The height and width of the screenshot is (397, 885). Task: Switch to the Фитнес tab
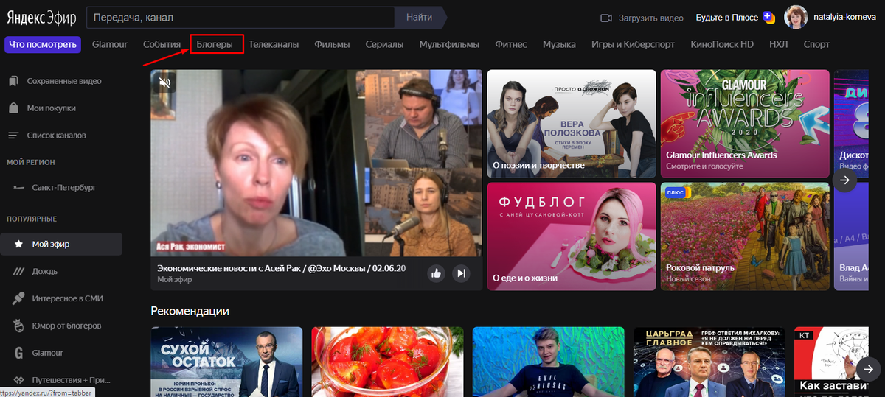511,44
